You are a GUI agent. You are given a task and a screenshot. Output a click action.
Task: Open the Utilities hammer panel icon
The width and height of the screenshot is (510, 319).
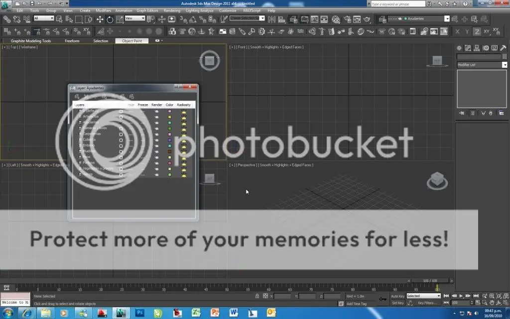click(503, 48)
